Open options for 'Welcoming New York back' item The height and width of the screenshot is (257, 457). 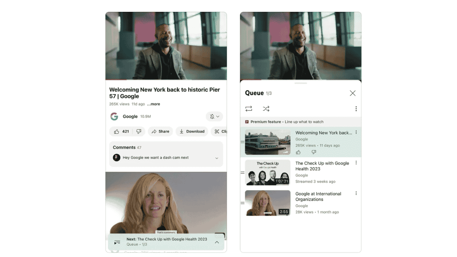point(356,132)
